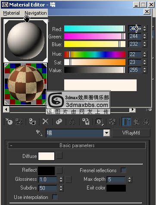Click the Green 244 value field
The height and width of the screenshot is (205, 156).
[x=134, y=36]
